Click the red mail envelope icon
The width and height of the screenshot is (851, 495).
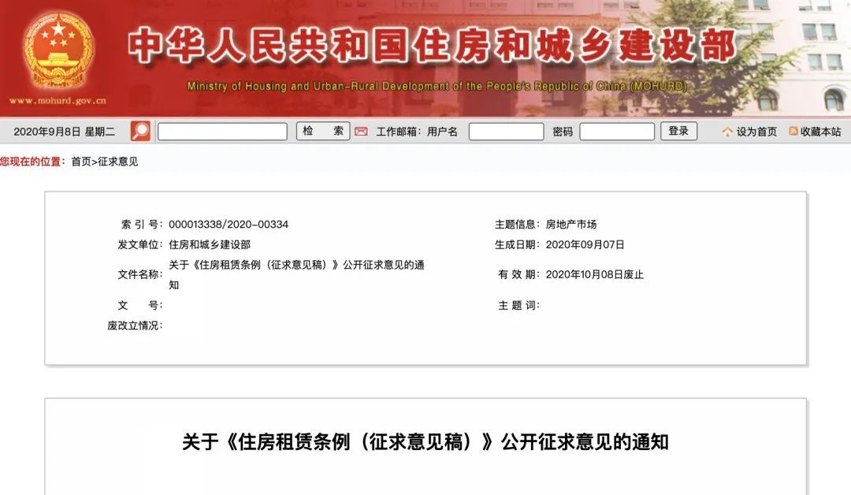[362, 132]
